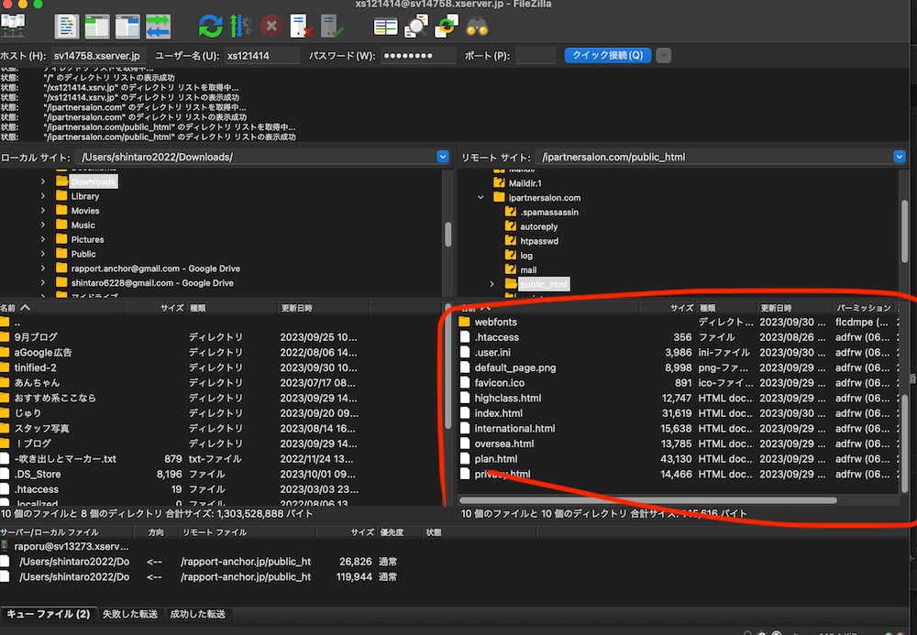Click the remote tree vertical scrollbar
Screen dimensions: 917x635
[905, 231]
